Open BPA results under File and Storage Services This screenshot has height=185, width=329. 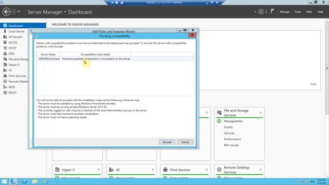(231, 145)
